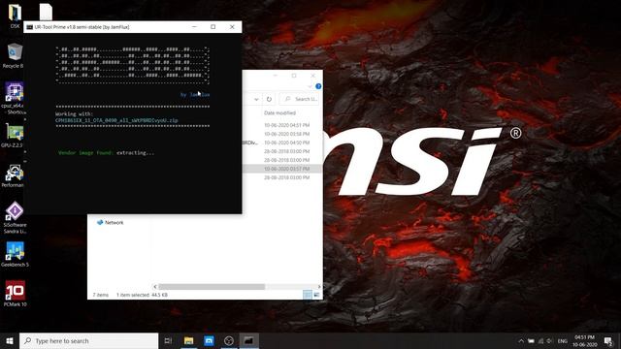Image resolution: width=621 pixels, height=349 pixels.
Task: Select row dated 10-06-2020 03:58 PM
Action: tap(287, 134)
